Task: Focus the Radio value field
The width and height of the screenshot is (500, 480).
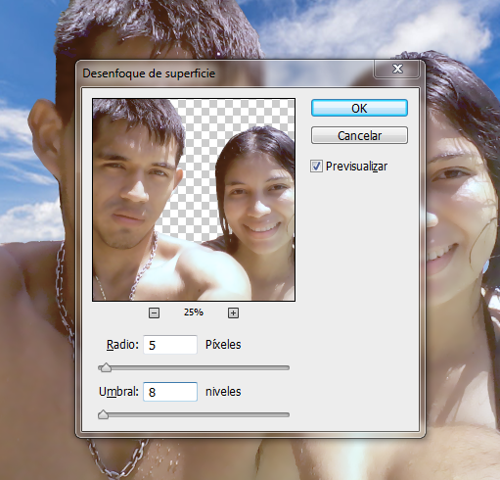Action: coord(170,345)
